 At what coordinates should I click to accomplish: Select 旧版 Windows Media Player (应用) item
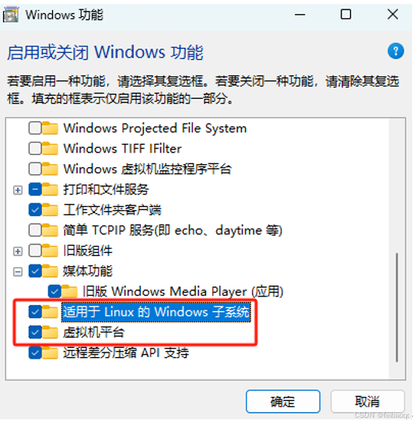pos(183,292)
